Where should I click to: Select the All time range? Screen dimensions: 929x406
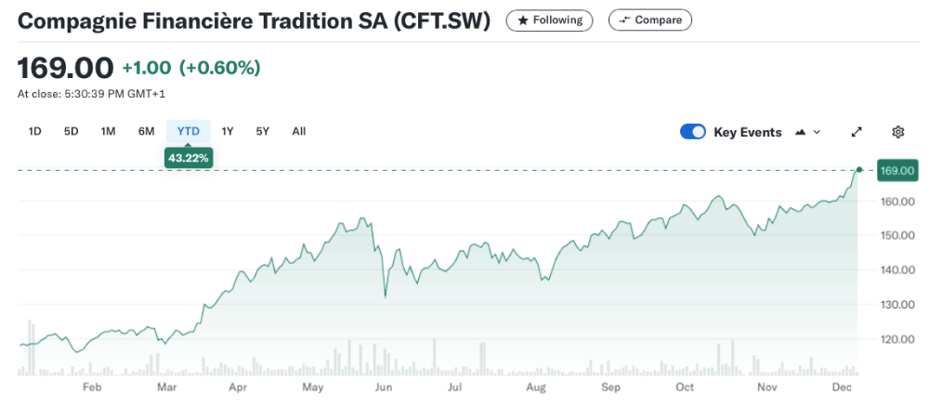298,131
